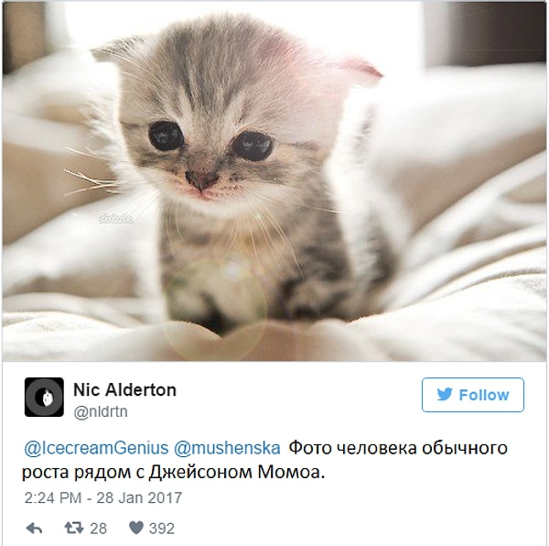The height and width of the screenshot is (546, 549).
Task: Click the words Фото человека обычного
Action: pyautogui.click(x=398, y=448)
